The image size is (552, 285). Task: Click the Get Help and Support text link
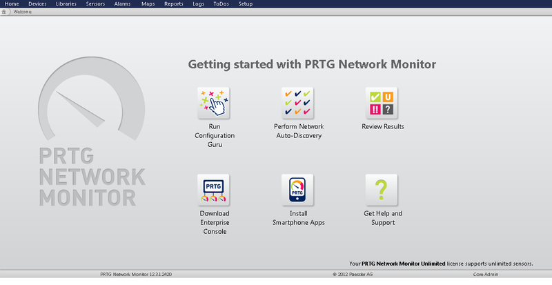coord(383,217)
